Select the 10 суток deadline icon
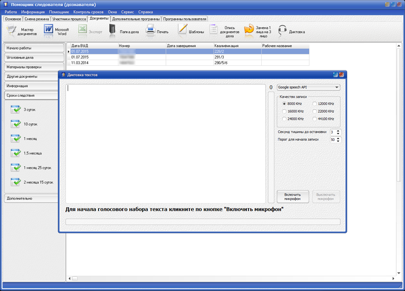405x291 pixels. point(16,124)
